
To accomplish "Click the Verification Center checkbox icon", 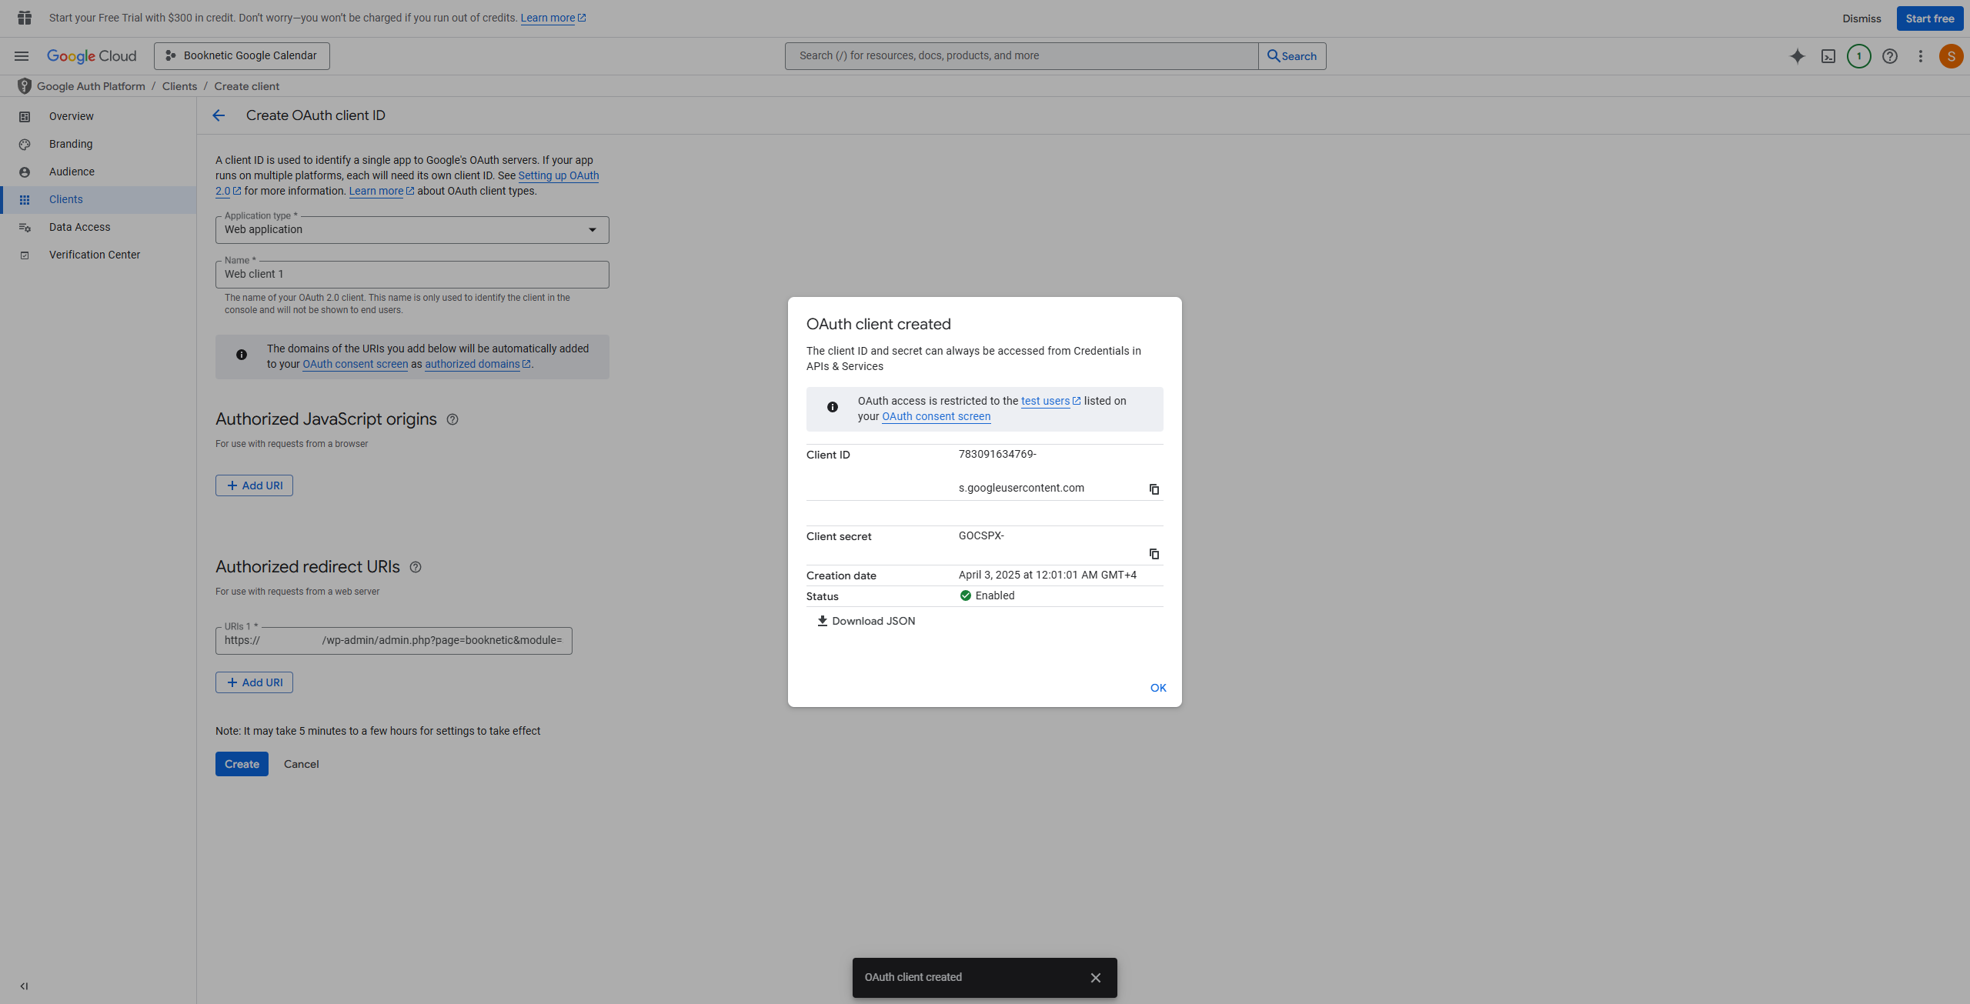I will (25, 255).
